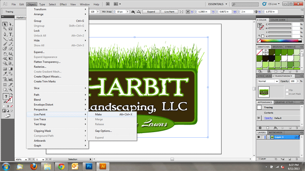Toggle Layer 1 visibility eye

[x=259, y=137]
